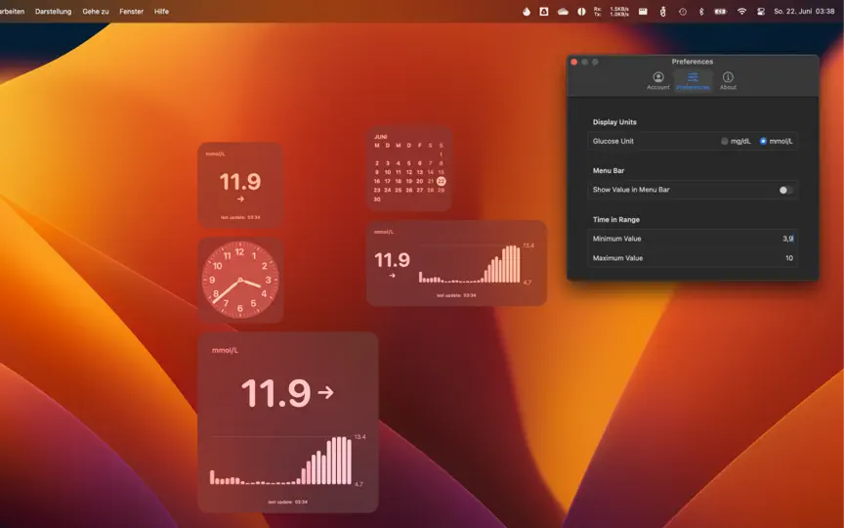
Task: Open the Rx/Tx network speed monitor
Action: 612,12
